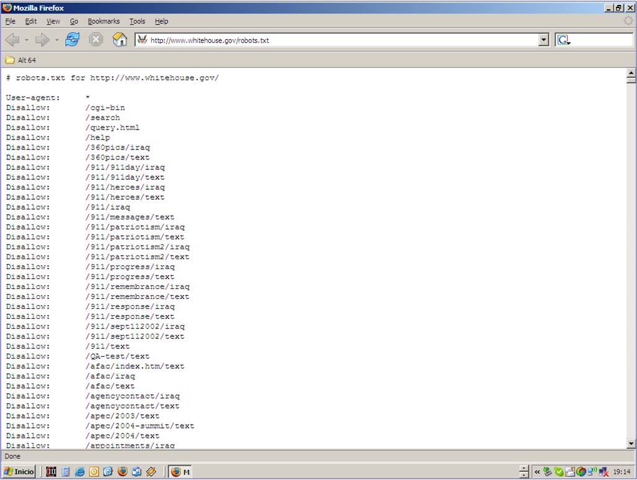Toggle the green shield antivirus tray icon
Screen dimensions: 637x480
click(558, 472)
